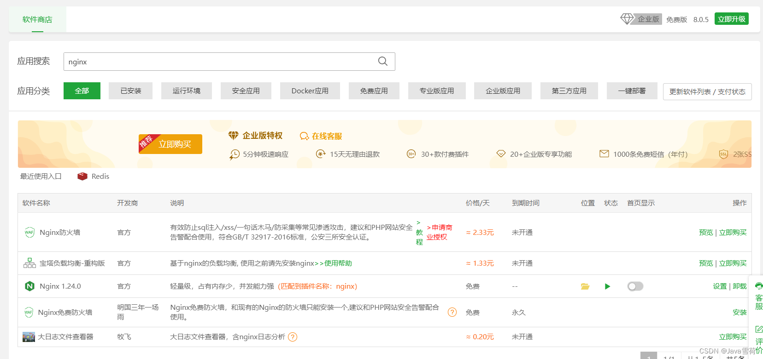This screenshot has height=359, width=763.
Task: Click the >申请商业授权 red link
Action: [x=439, y=232]
